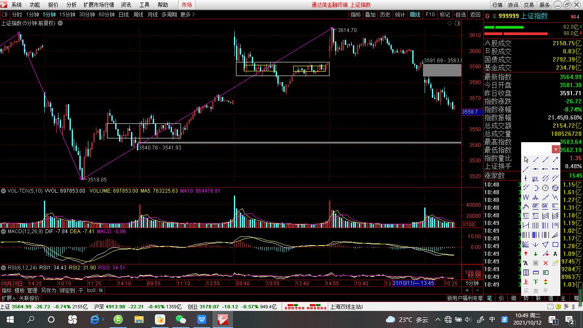Image resolution: width=583 pixels, height=328 pixels.
Task: Expand the 扩展 panel
Action: tap(8, 298)
